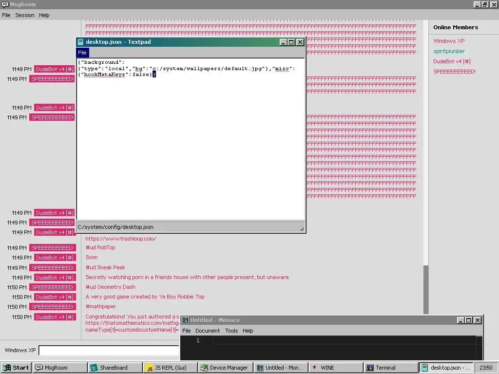The height and width of the screenshot is (374, 499).
Task: Select spiritplumber in Online Members
Action: tap(449, 51)
